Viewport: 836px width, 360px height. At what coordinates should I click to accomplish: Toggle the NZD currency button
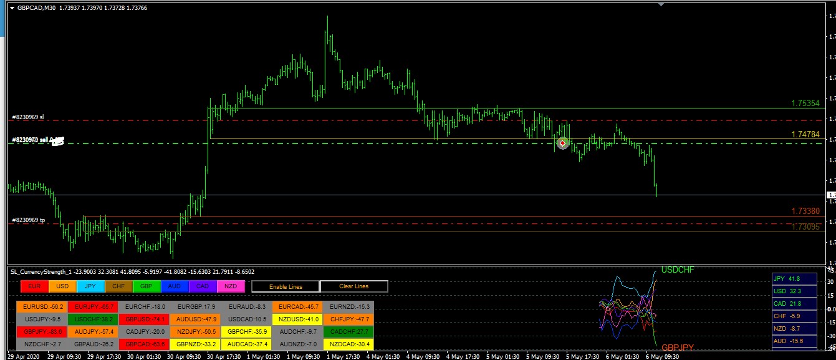[231, 286]
